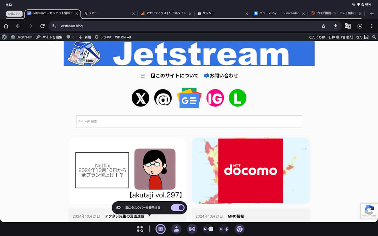
Task: Click the search icon in the admin bar
Action: pos(374,37)
